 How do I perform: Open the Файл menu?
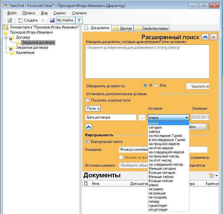point(12,13)
